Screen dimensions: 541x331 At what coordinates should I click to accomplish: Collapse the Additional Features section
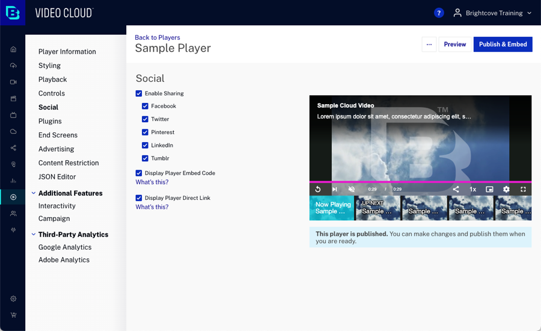pos(34,193)
